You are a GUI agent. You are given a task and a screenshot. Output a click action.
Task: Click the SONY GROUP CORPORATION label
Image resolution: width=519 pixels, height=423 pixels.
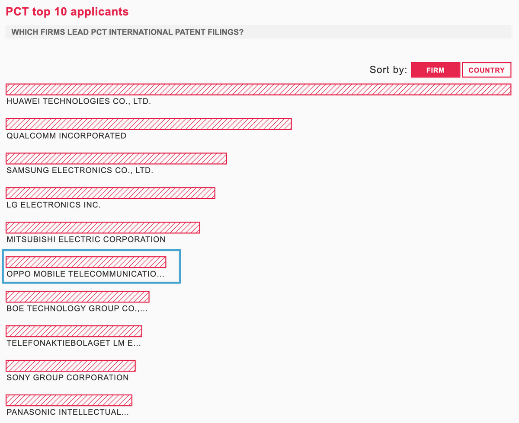(67, 378)
